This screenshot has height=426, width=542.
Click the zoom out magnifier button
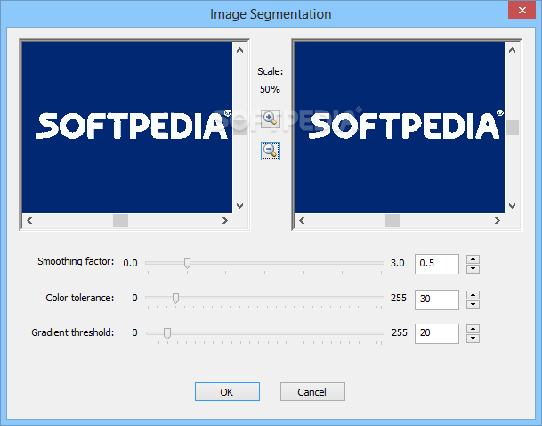click(x=270, y=151)
